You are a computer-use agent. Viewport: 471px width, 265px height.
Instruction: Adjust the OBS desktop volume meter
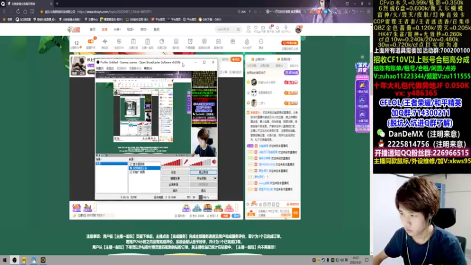click(200, 163)
